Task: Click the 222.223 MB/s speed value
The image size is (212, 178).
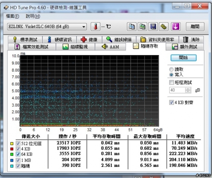Action: (x=183, y=153)
